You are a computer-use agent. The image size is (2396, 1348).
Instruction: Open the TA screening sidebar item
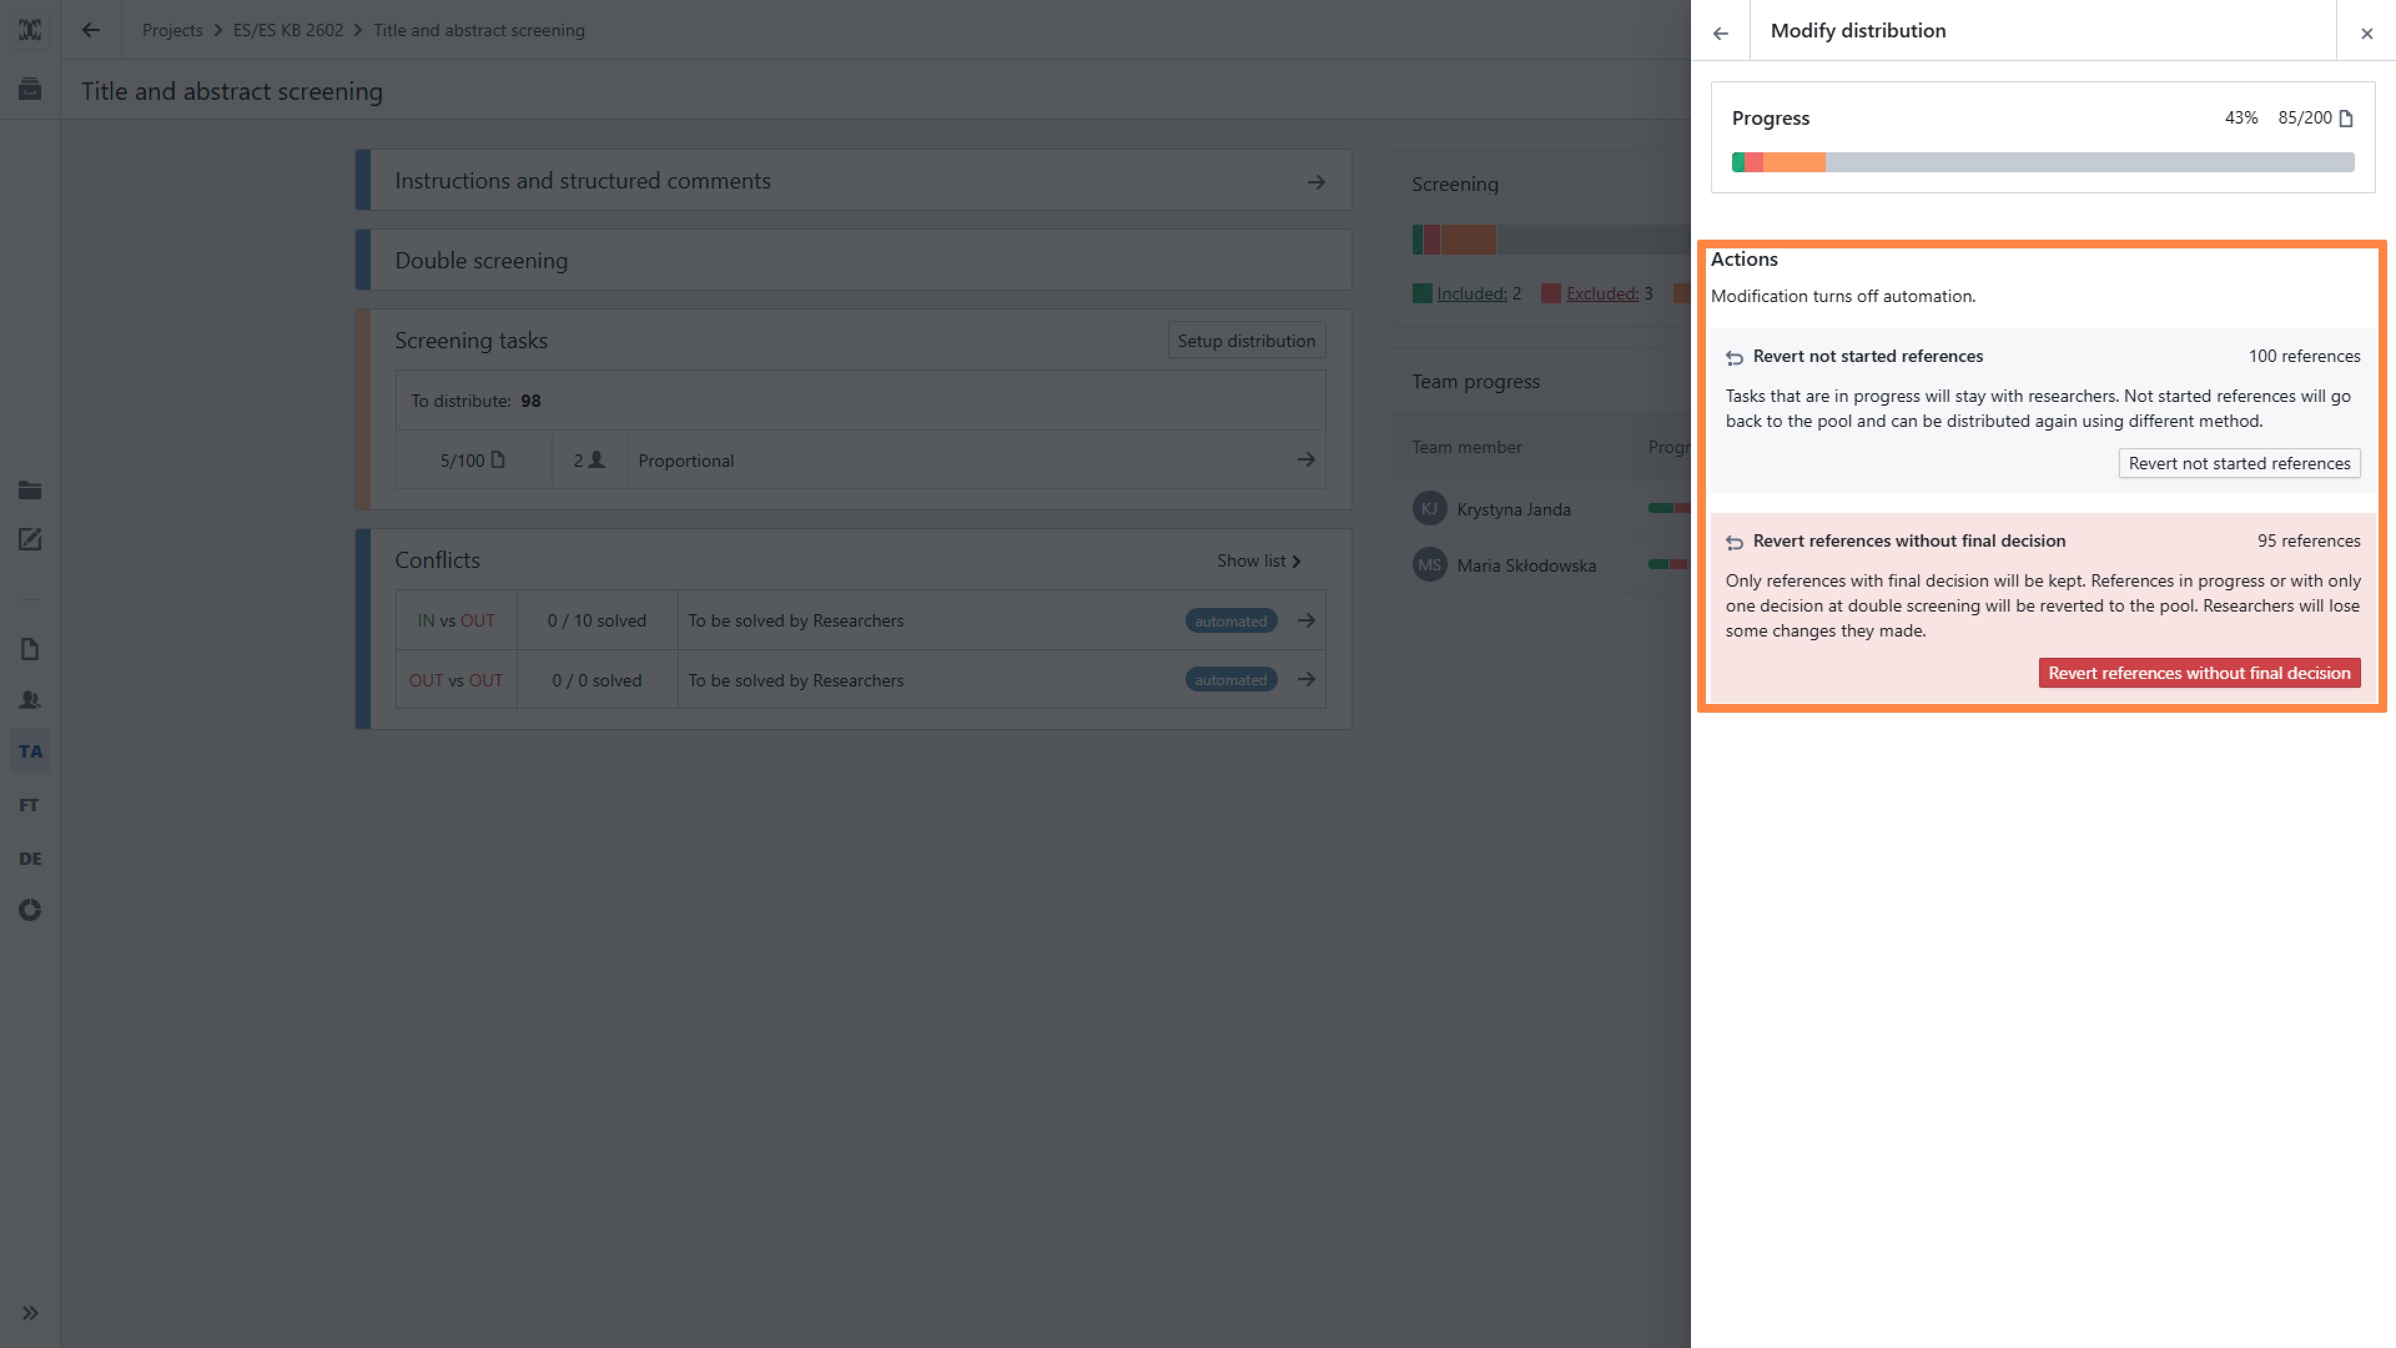pyautogui.click(x=30, y=751)
